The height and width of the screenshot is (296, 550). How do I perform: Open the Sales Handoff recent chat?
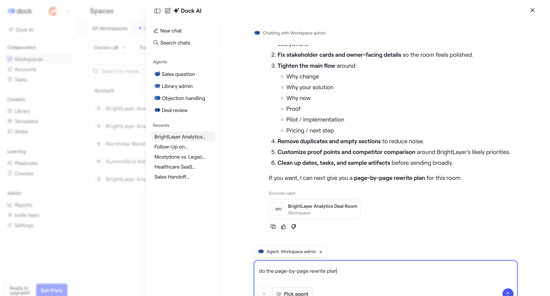pyautogui.click(x=172, y=177)
